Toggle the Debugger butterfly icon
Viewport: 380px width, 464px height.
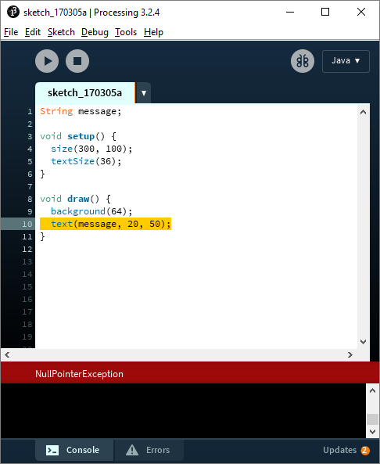pos(303,61)
